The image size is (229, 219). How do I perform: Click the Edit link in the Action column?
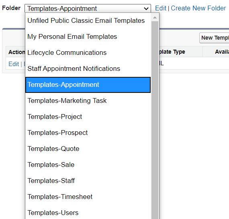coord(14,64)
